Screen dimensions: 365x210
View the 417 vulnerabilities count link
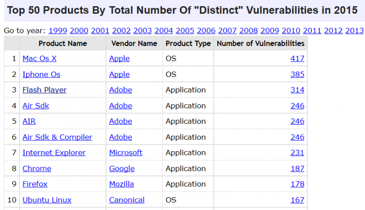tap(297, 59)
